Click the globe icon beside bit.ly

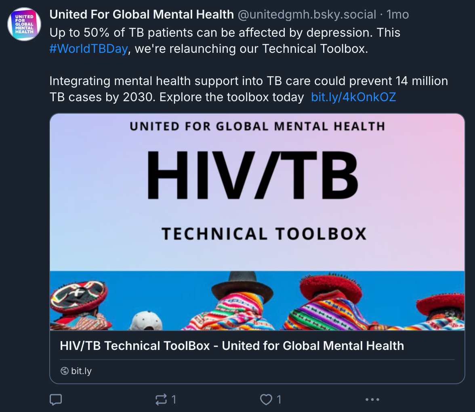coord(64,370)
